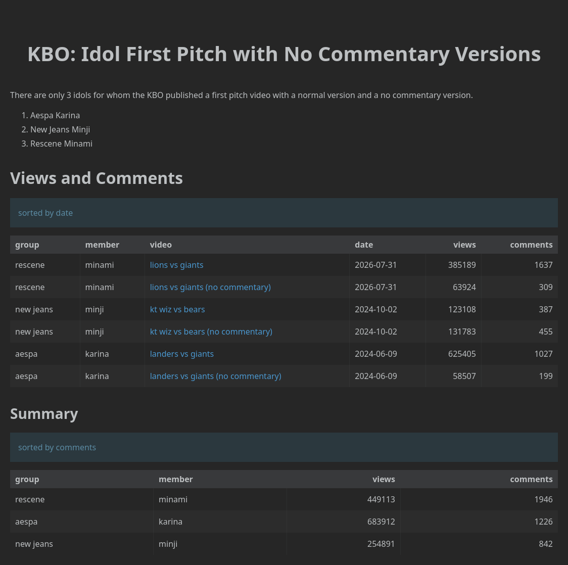Click the 'sorted by date' note box
Screen dimensions: 568x565
[283, 213]
